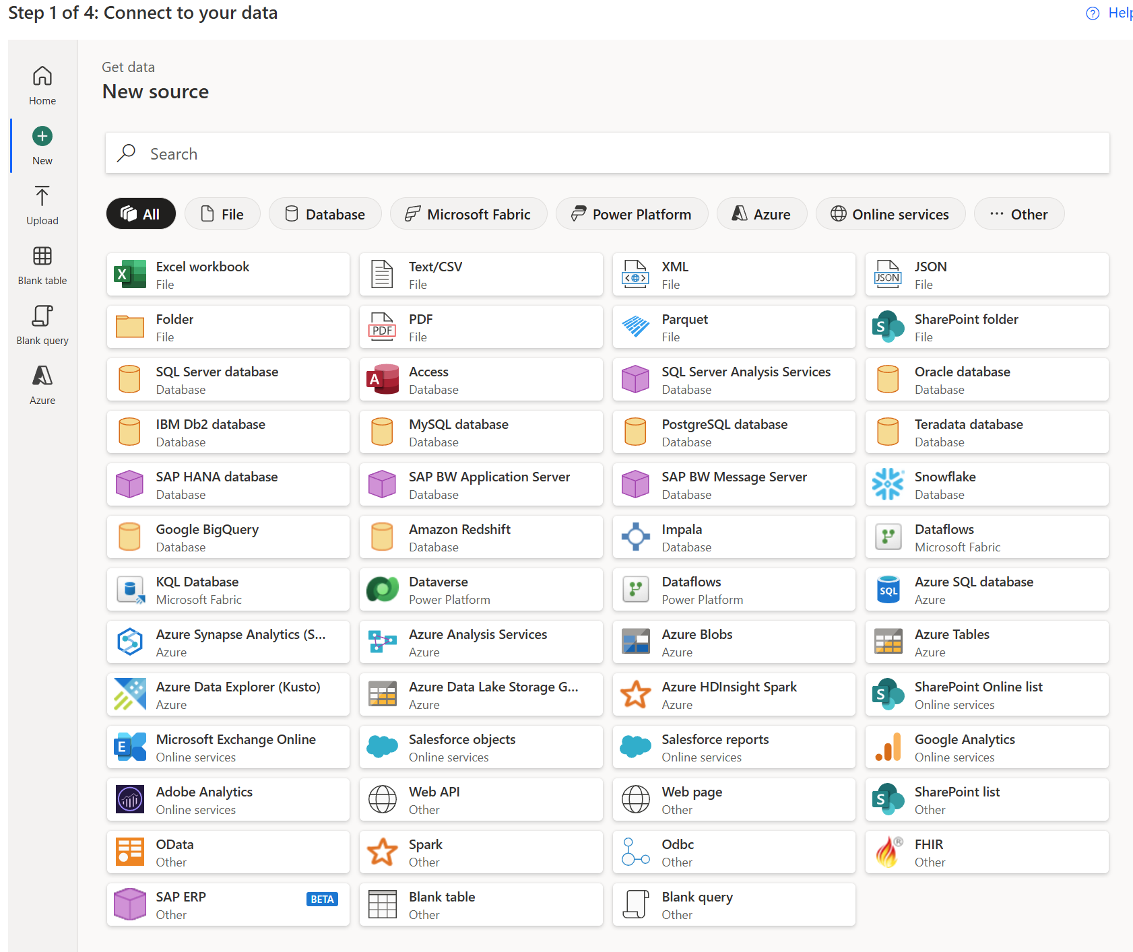This screenshot has height=952, width=1133.
Task: Show Microsoft Fabric sources
Action: point(469,214)
